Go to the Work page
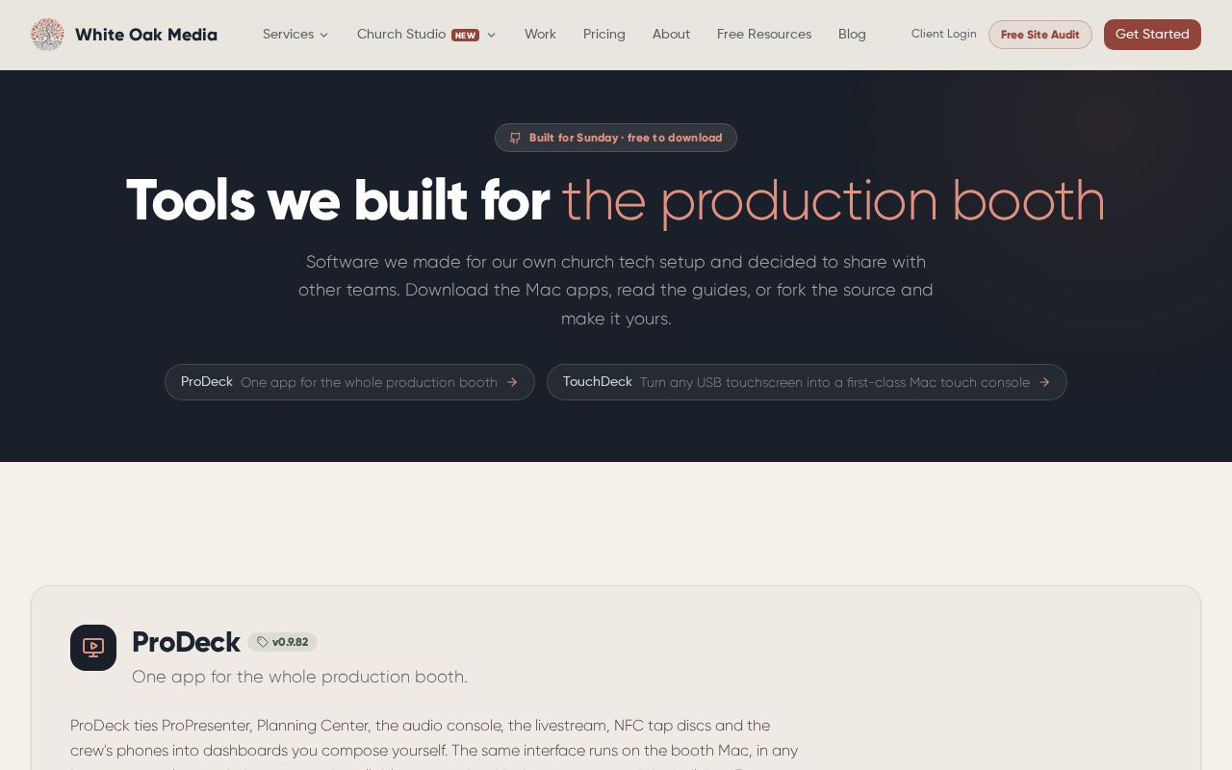The width and height of the screenshot is (1232, 770). (x=540, y=35)
